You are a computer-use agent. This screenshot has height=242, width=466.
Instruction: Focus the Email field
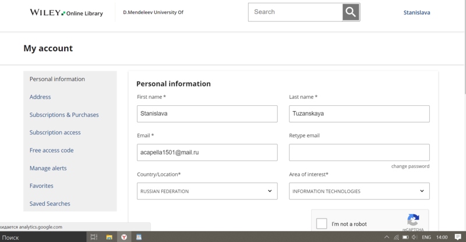pyautogui.click(x=207, y=152)
